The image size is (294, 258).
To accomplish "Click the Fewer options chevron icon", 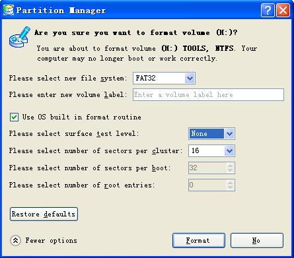I will pos(15,240).
